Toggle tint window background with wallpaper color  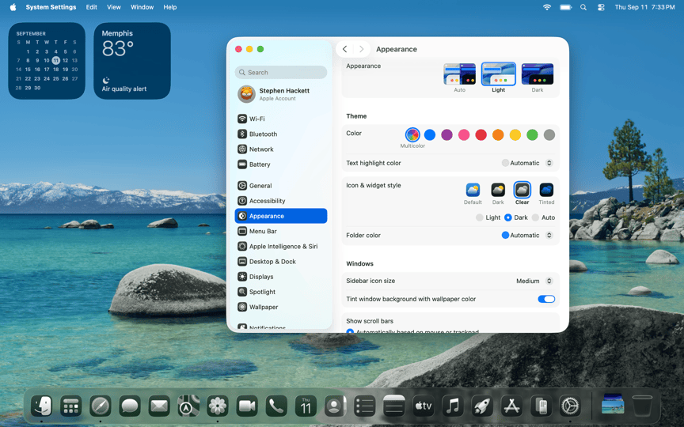[x=546, y=299]
